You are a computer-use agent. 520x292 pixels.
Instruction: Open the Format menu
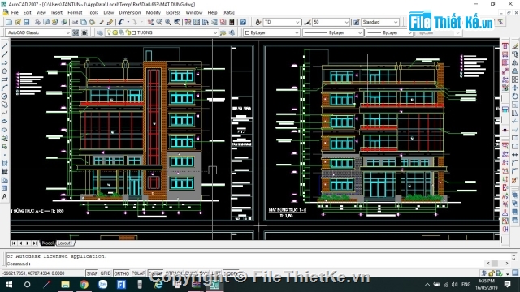coord(75,12)
